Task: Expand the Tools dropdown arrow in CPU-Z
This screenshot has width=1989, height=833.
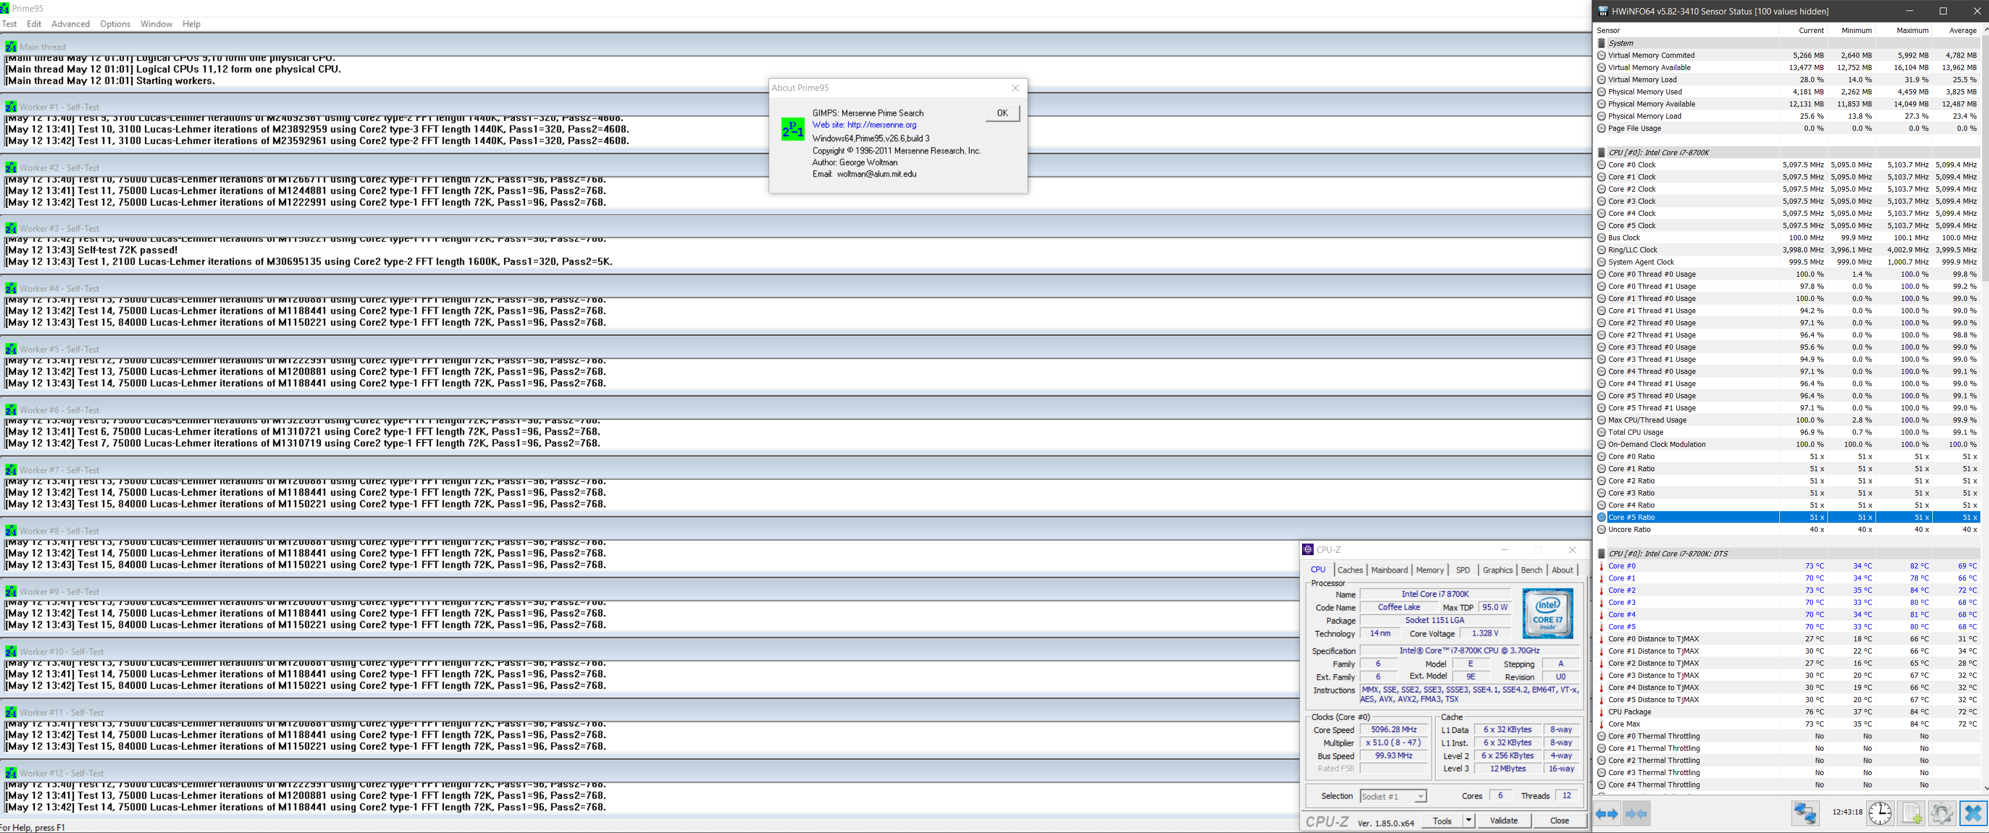Action: click(1468, 821)
